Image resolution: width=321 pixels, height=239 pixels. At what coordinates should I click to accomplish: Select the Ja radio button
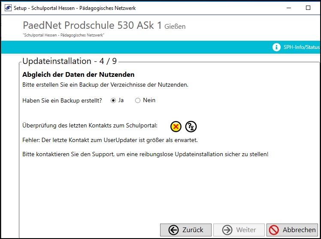click(x=113, y=100)
